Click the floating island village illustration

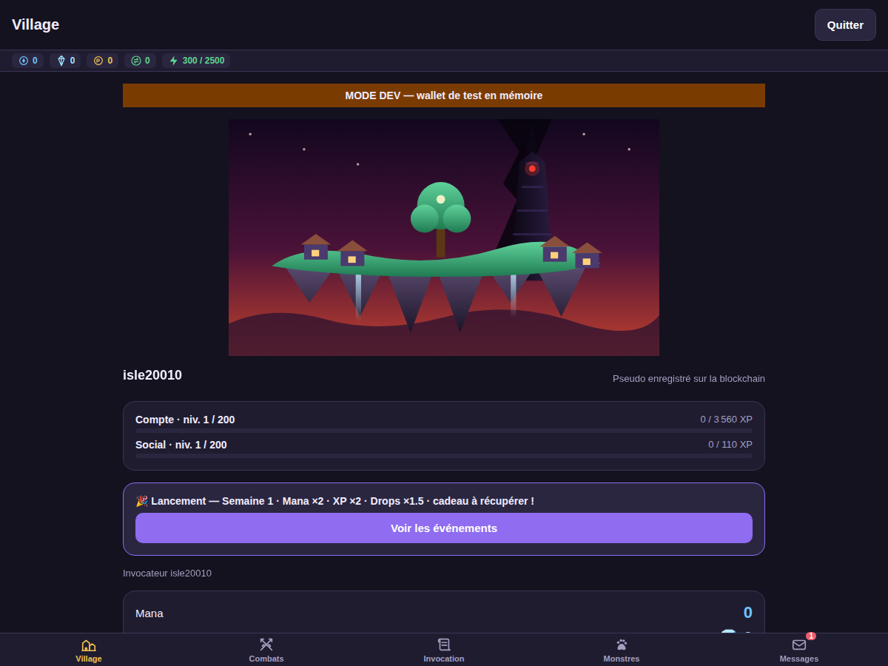pyautogui.click(x=444, y=238)
